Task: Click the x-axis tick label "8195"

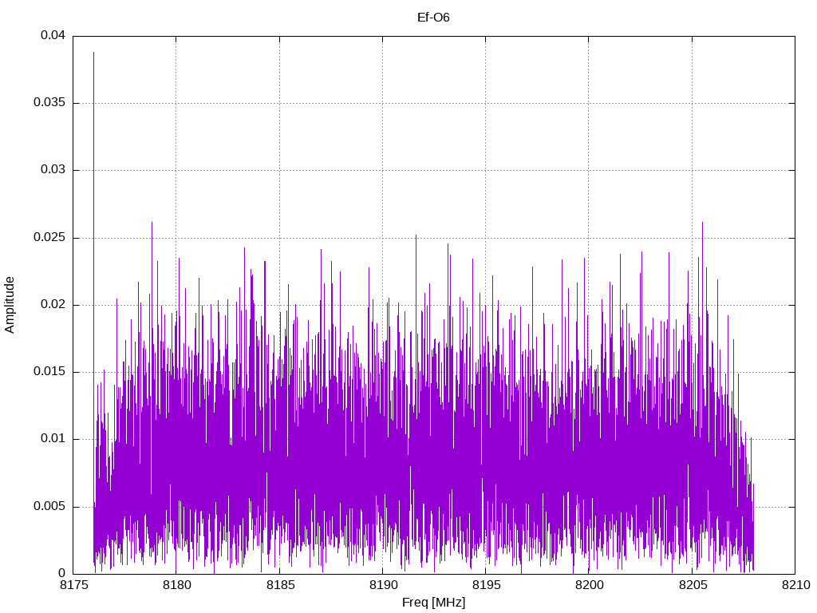Action: coord(486,585)
